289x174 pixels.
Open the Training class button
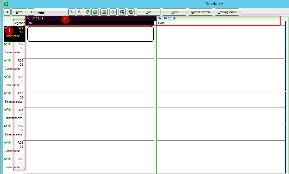point(227,12)
